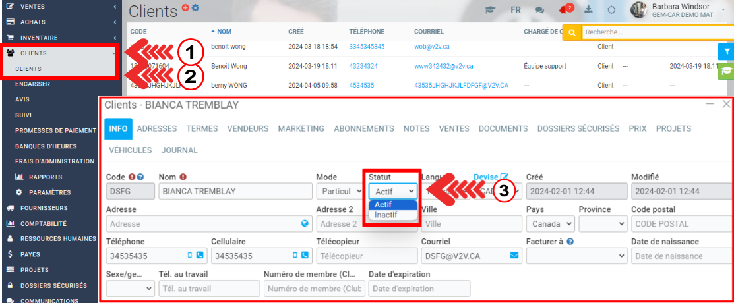The width and height of the screenshot is (734, 303).
Task: Click the phone number link 43234324
Action: click(x=363, y=66)
